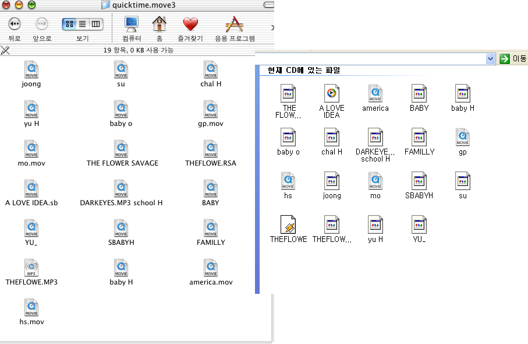Select DARKEYES.MP3 school H movie file
This screenshot has height=344, width=528.
pos(121,189)
